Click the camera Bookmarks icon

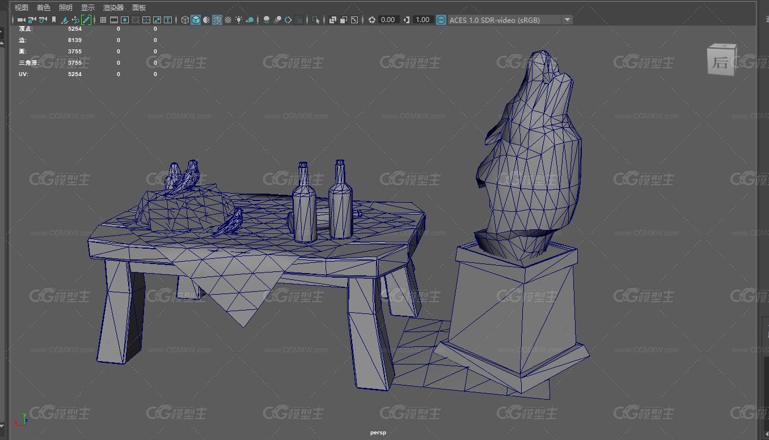[x=54, y=20]
